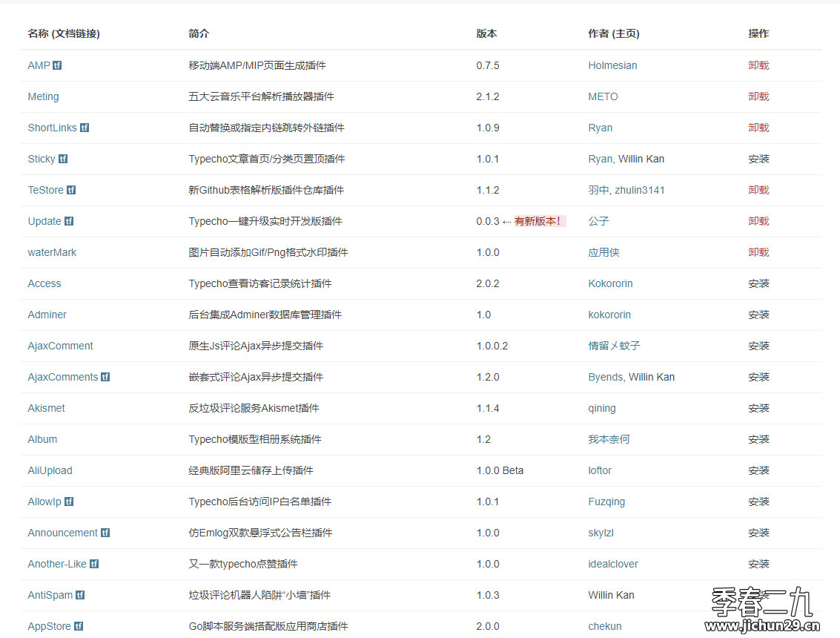
Task: Install the AjaxComment plugin via 安装
Action: tap(758, 345)
